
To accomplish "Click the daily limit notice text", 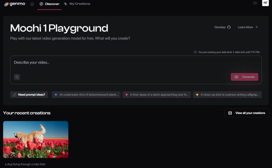I will tap(229, 52).
